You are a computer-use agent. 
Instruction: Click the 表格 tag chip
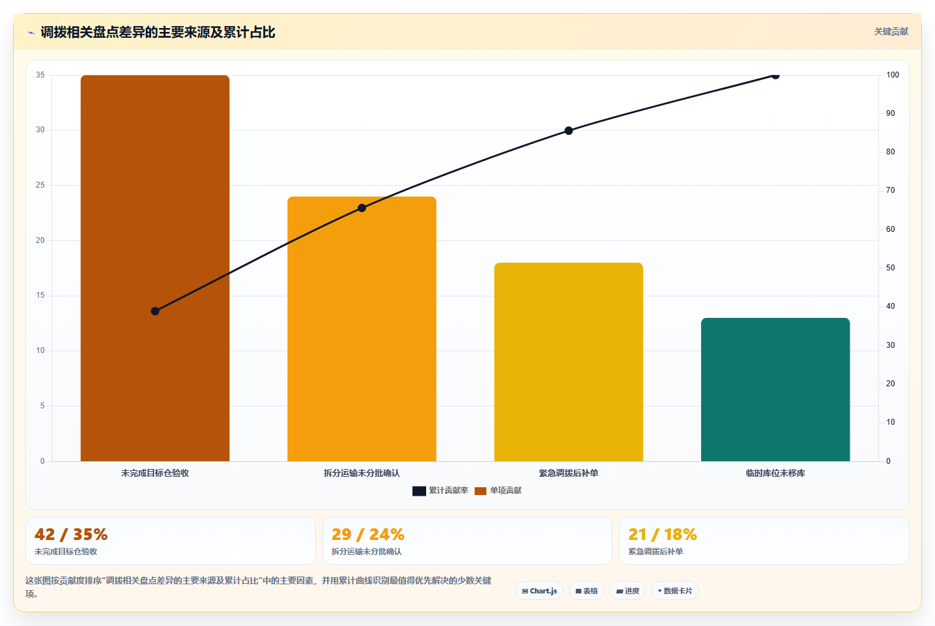(x=586, y=591)
